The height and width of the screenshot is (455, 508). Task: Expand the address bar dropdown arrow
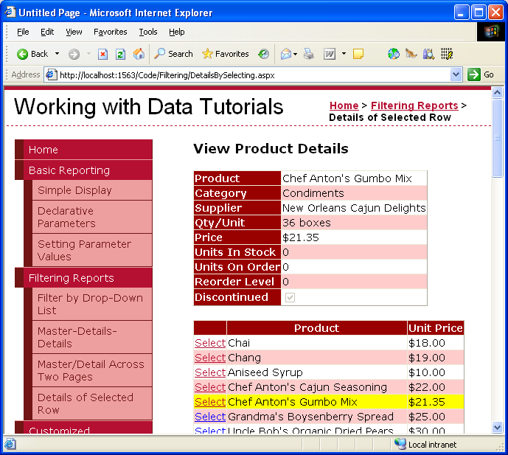click(x=456, y=74)
